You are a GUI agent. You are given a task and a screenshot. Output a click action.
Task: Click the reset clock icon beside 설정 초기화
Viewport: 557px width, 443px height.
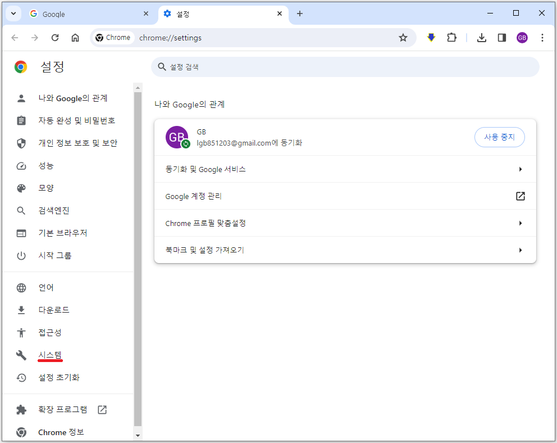tap(21, 378)
